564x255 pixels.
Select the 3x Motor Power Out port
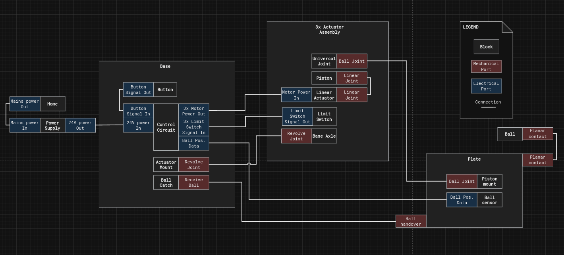point(194,111)
